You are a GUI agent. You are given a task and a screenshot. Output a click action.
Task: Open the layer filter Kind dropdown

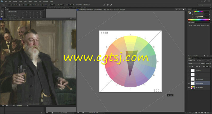click(x=192, y=61)
